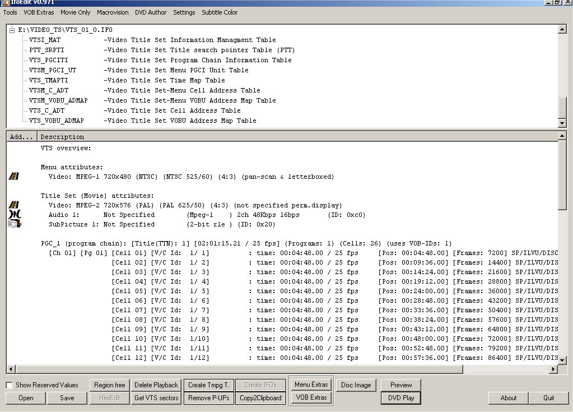Viewport: 573px width, 412px height.
Task: Click the tree panel scroll up arrow
Action: click(x=562, y=29)
